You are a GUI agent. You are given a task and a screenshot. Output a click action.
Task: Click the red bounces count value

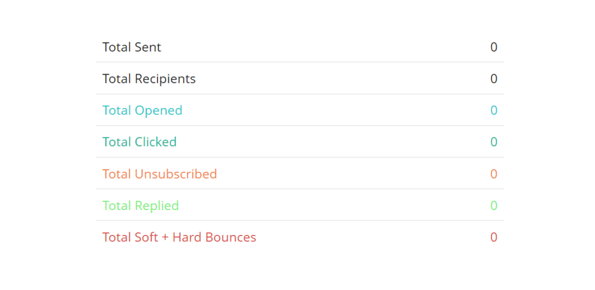click(x=493, y=237)
